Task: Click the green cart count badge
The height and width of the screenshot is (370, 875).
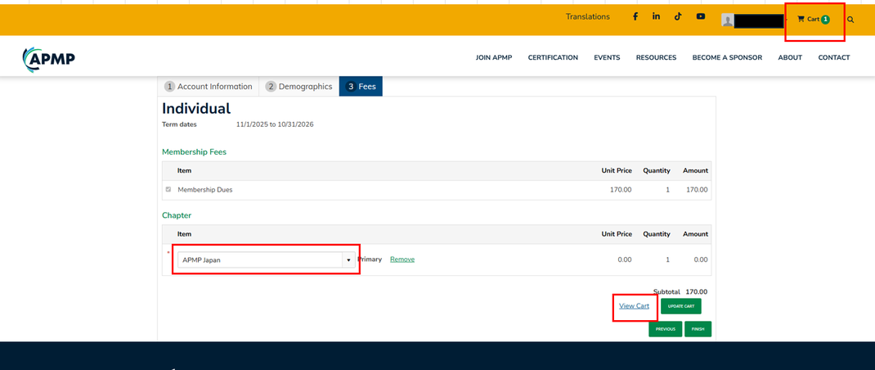Action: pos(825,20)
